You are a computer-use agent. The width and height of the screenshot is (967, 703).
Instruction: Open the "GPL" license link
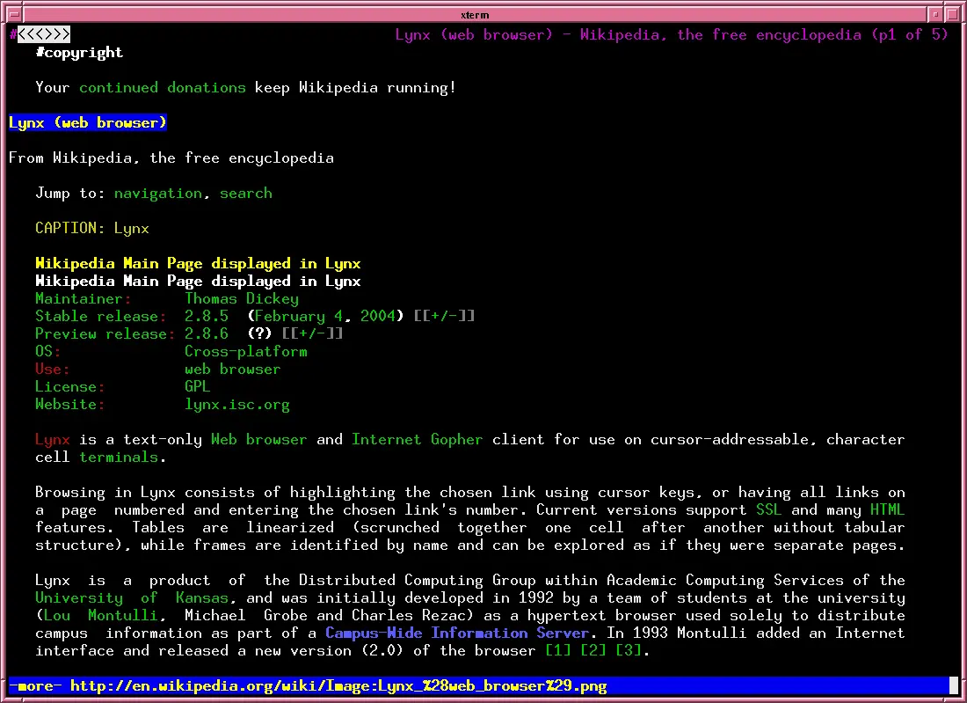tap(197, 386)
